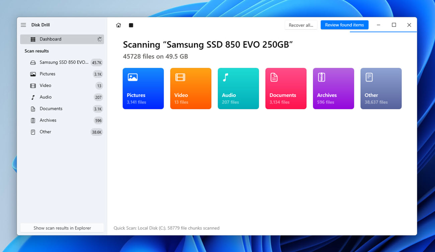Open the Pictures card with 3,141 files
This screenshot has height=252, width=435.
[x=143, y=88]
